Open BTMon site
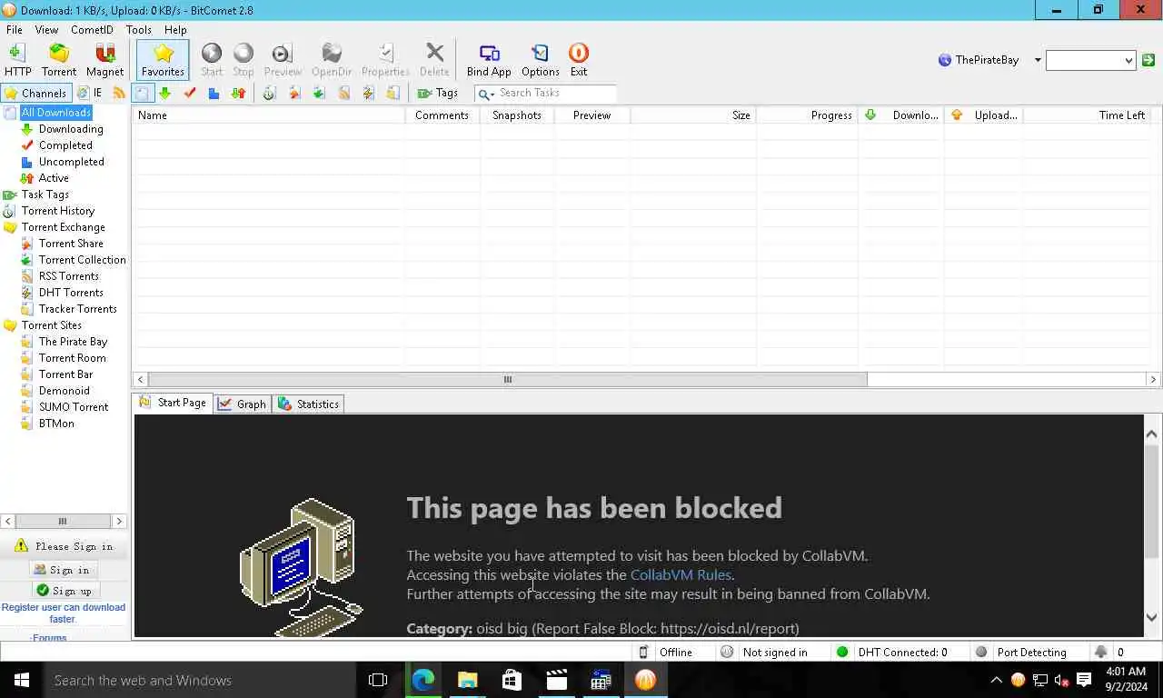 pyautogui.click(x=56, y=424)
